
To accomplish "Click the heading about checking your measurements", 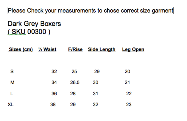I will [x=90, y=11].
